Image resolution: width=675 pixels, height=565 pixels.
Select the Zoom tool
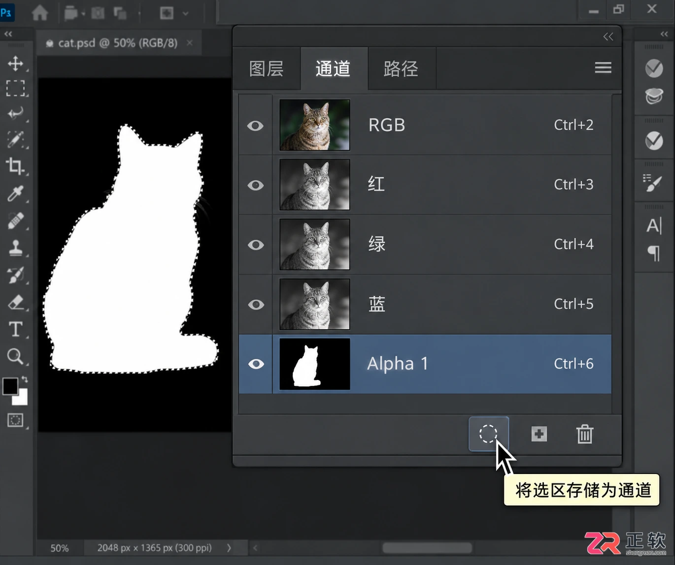click(x=15, y=356)
